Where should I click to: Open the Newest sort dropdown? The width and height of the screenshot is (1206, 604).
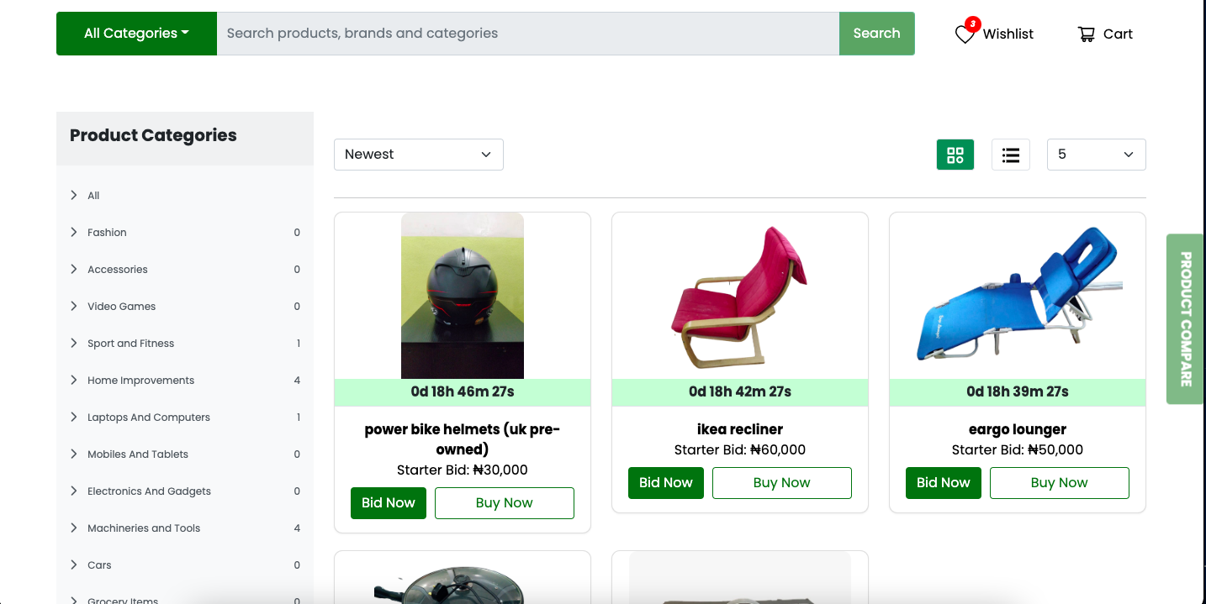419,155
